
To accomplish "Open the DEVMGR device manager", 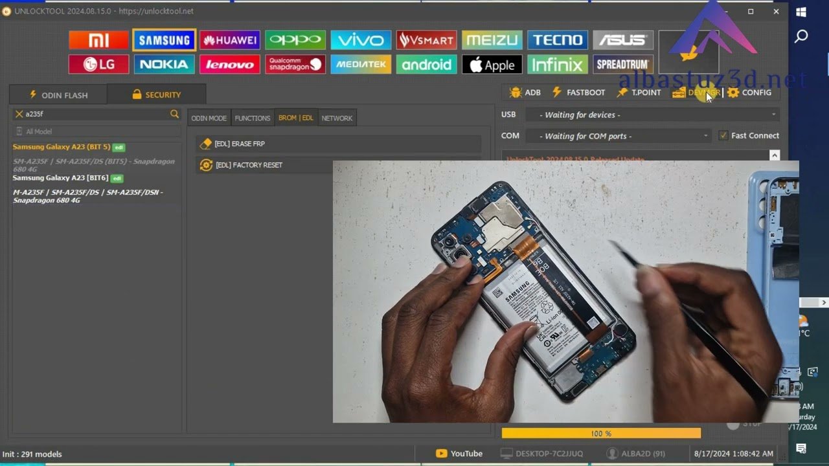I will (x=696, y=93).
